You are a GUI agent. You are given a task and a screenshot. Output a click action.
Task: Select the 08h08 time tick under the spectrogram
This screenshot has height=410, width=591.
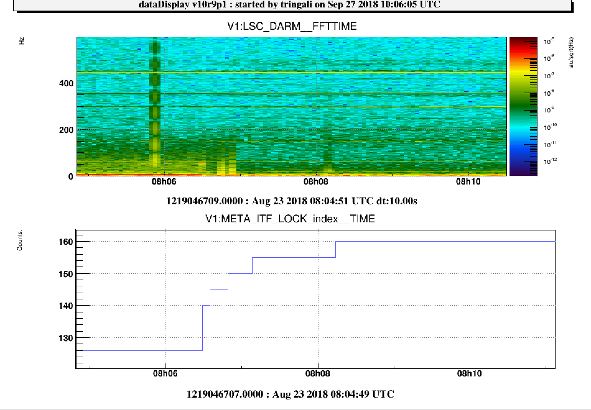point(316,182)
